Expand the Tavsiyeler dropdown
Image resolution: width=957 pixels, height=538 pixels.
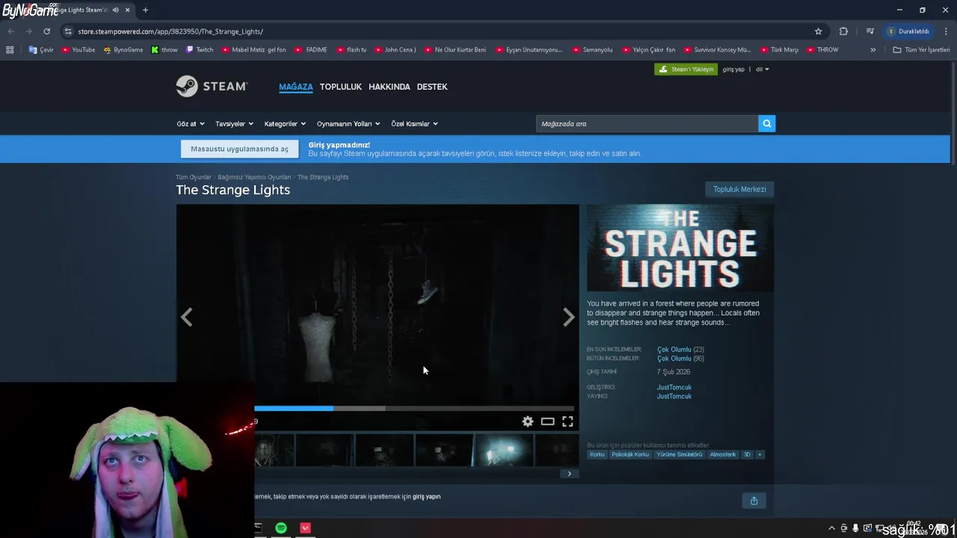coord(235,124)
